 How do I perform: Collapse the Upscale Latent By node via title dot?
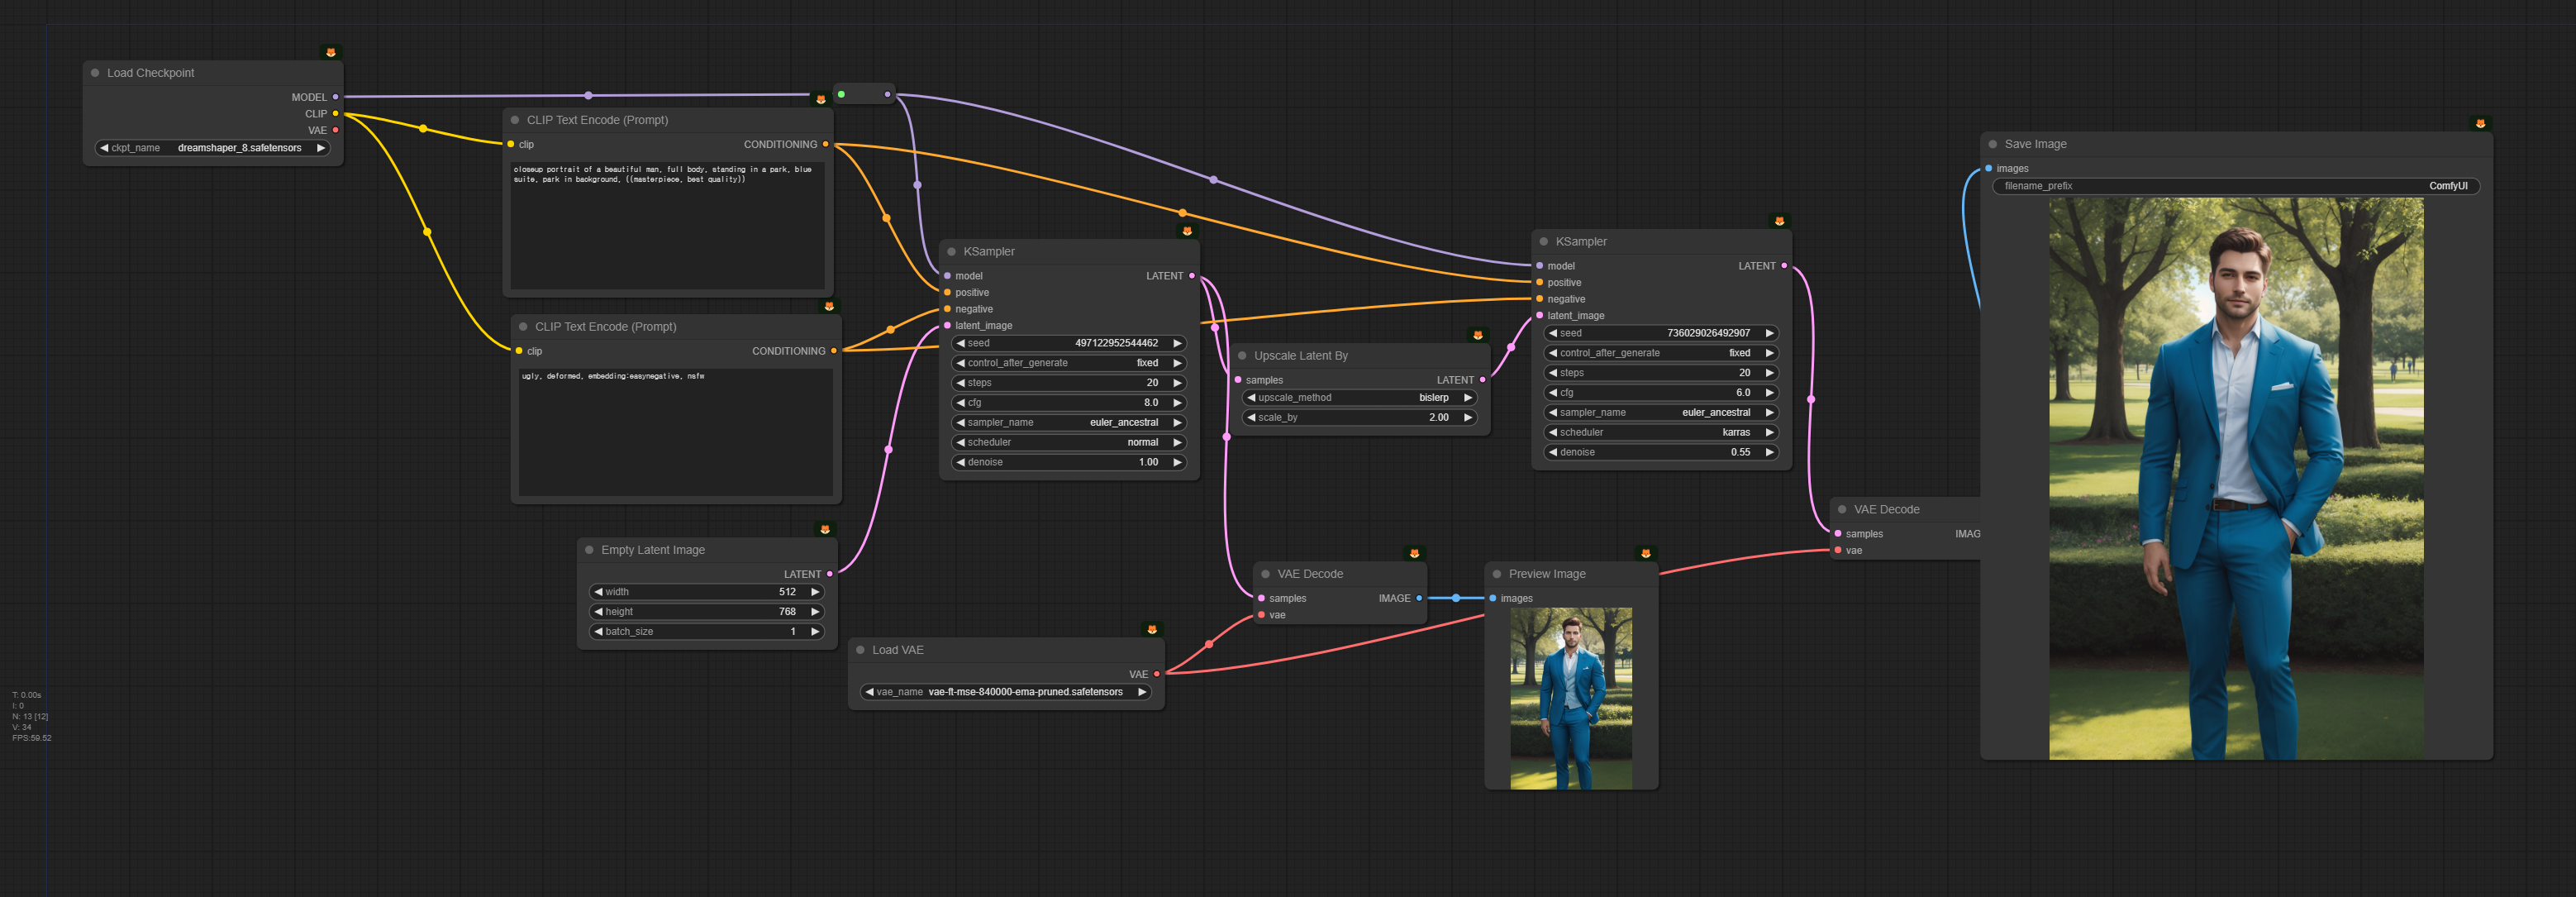click(1242, 356)
